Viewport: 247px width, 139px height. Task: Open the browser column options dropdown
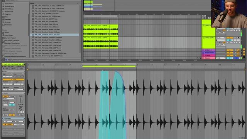(78, 3)
